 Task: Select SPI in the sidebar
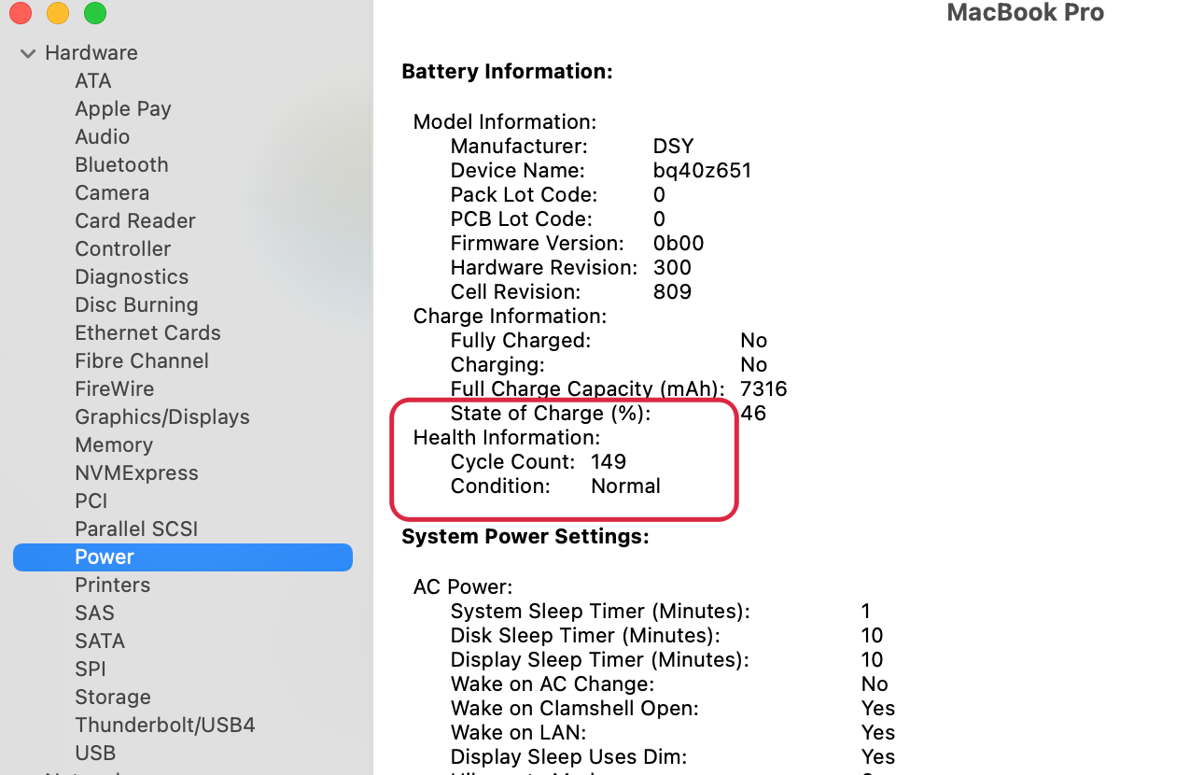click(x=91, y=669)
